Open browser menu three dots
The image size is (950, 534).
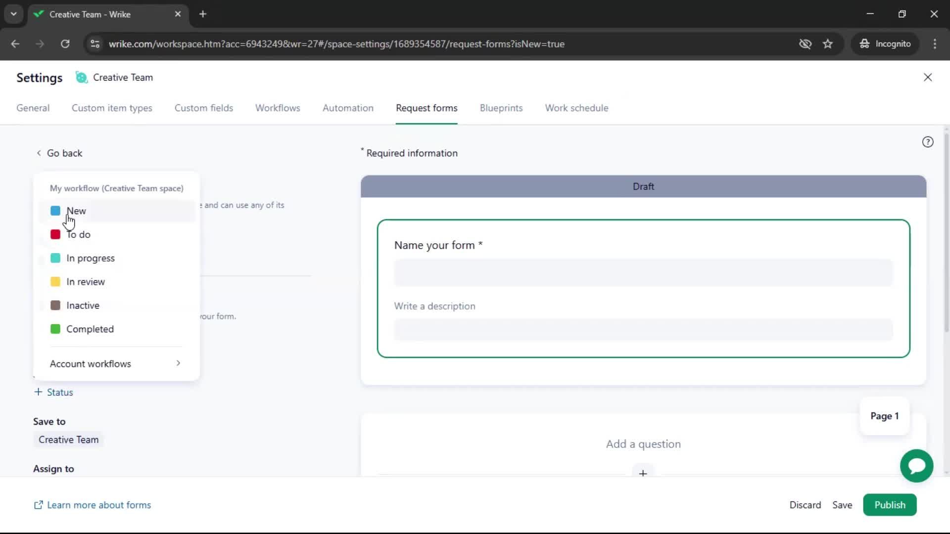[935, 44]
